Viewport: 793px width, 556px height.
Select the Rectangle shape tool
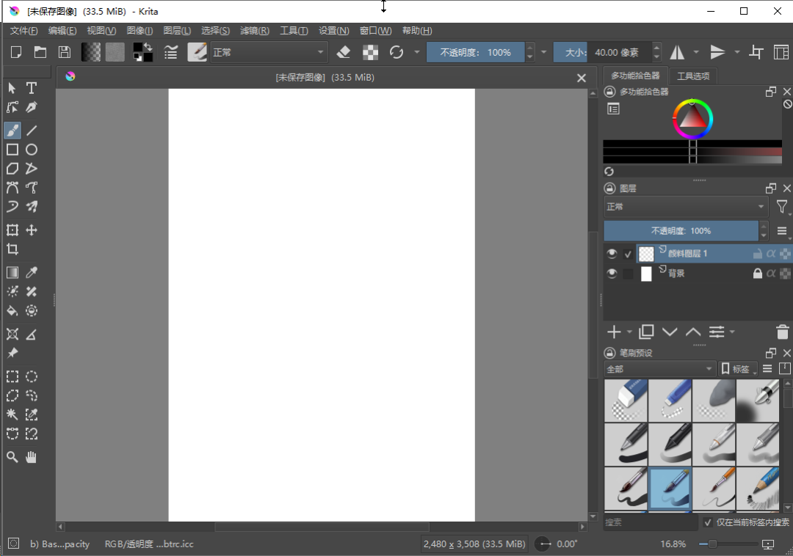(x=12, y=150)
